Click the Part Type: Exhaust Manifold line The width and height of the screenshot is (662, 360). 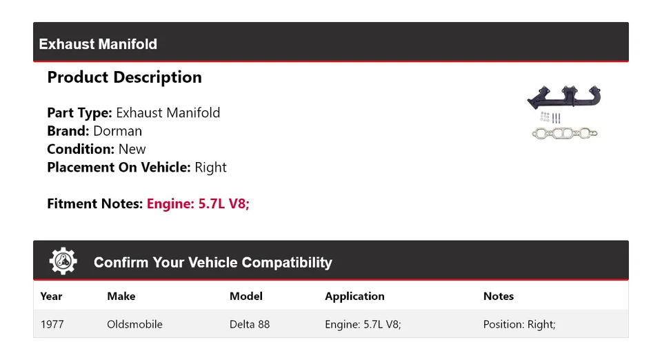(134, 112)
